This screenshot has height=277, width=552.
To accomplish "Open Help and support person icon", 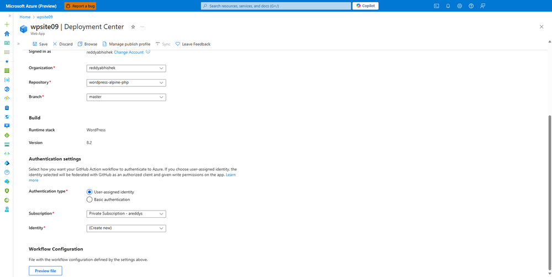I will click(7, 210).
